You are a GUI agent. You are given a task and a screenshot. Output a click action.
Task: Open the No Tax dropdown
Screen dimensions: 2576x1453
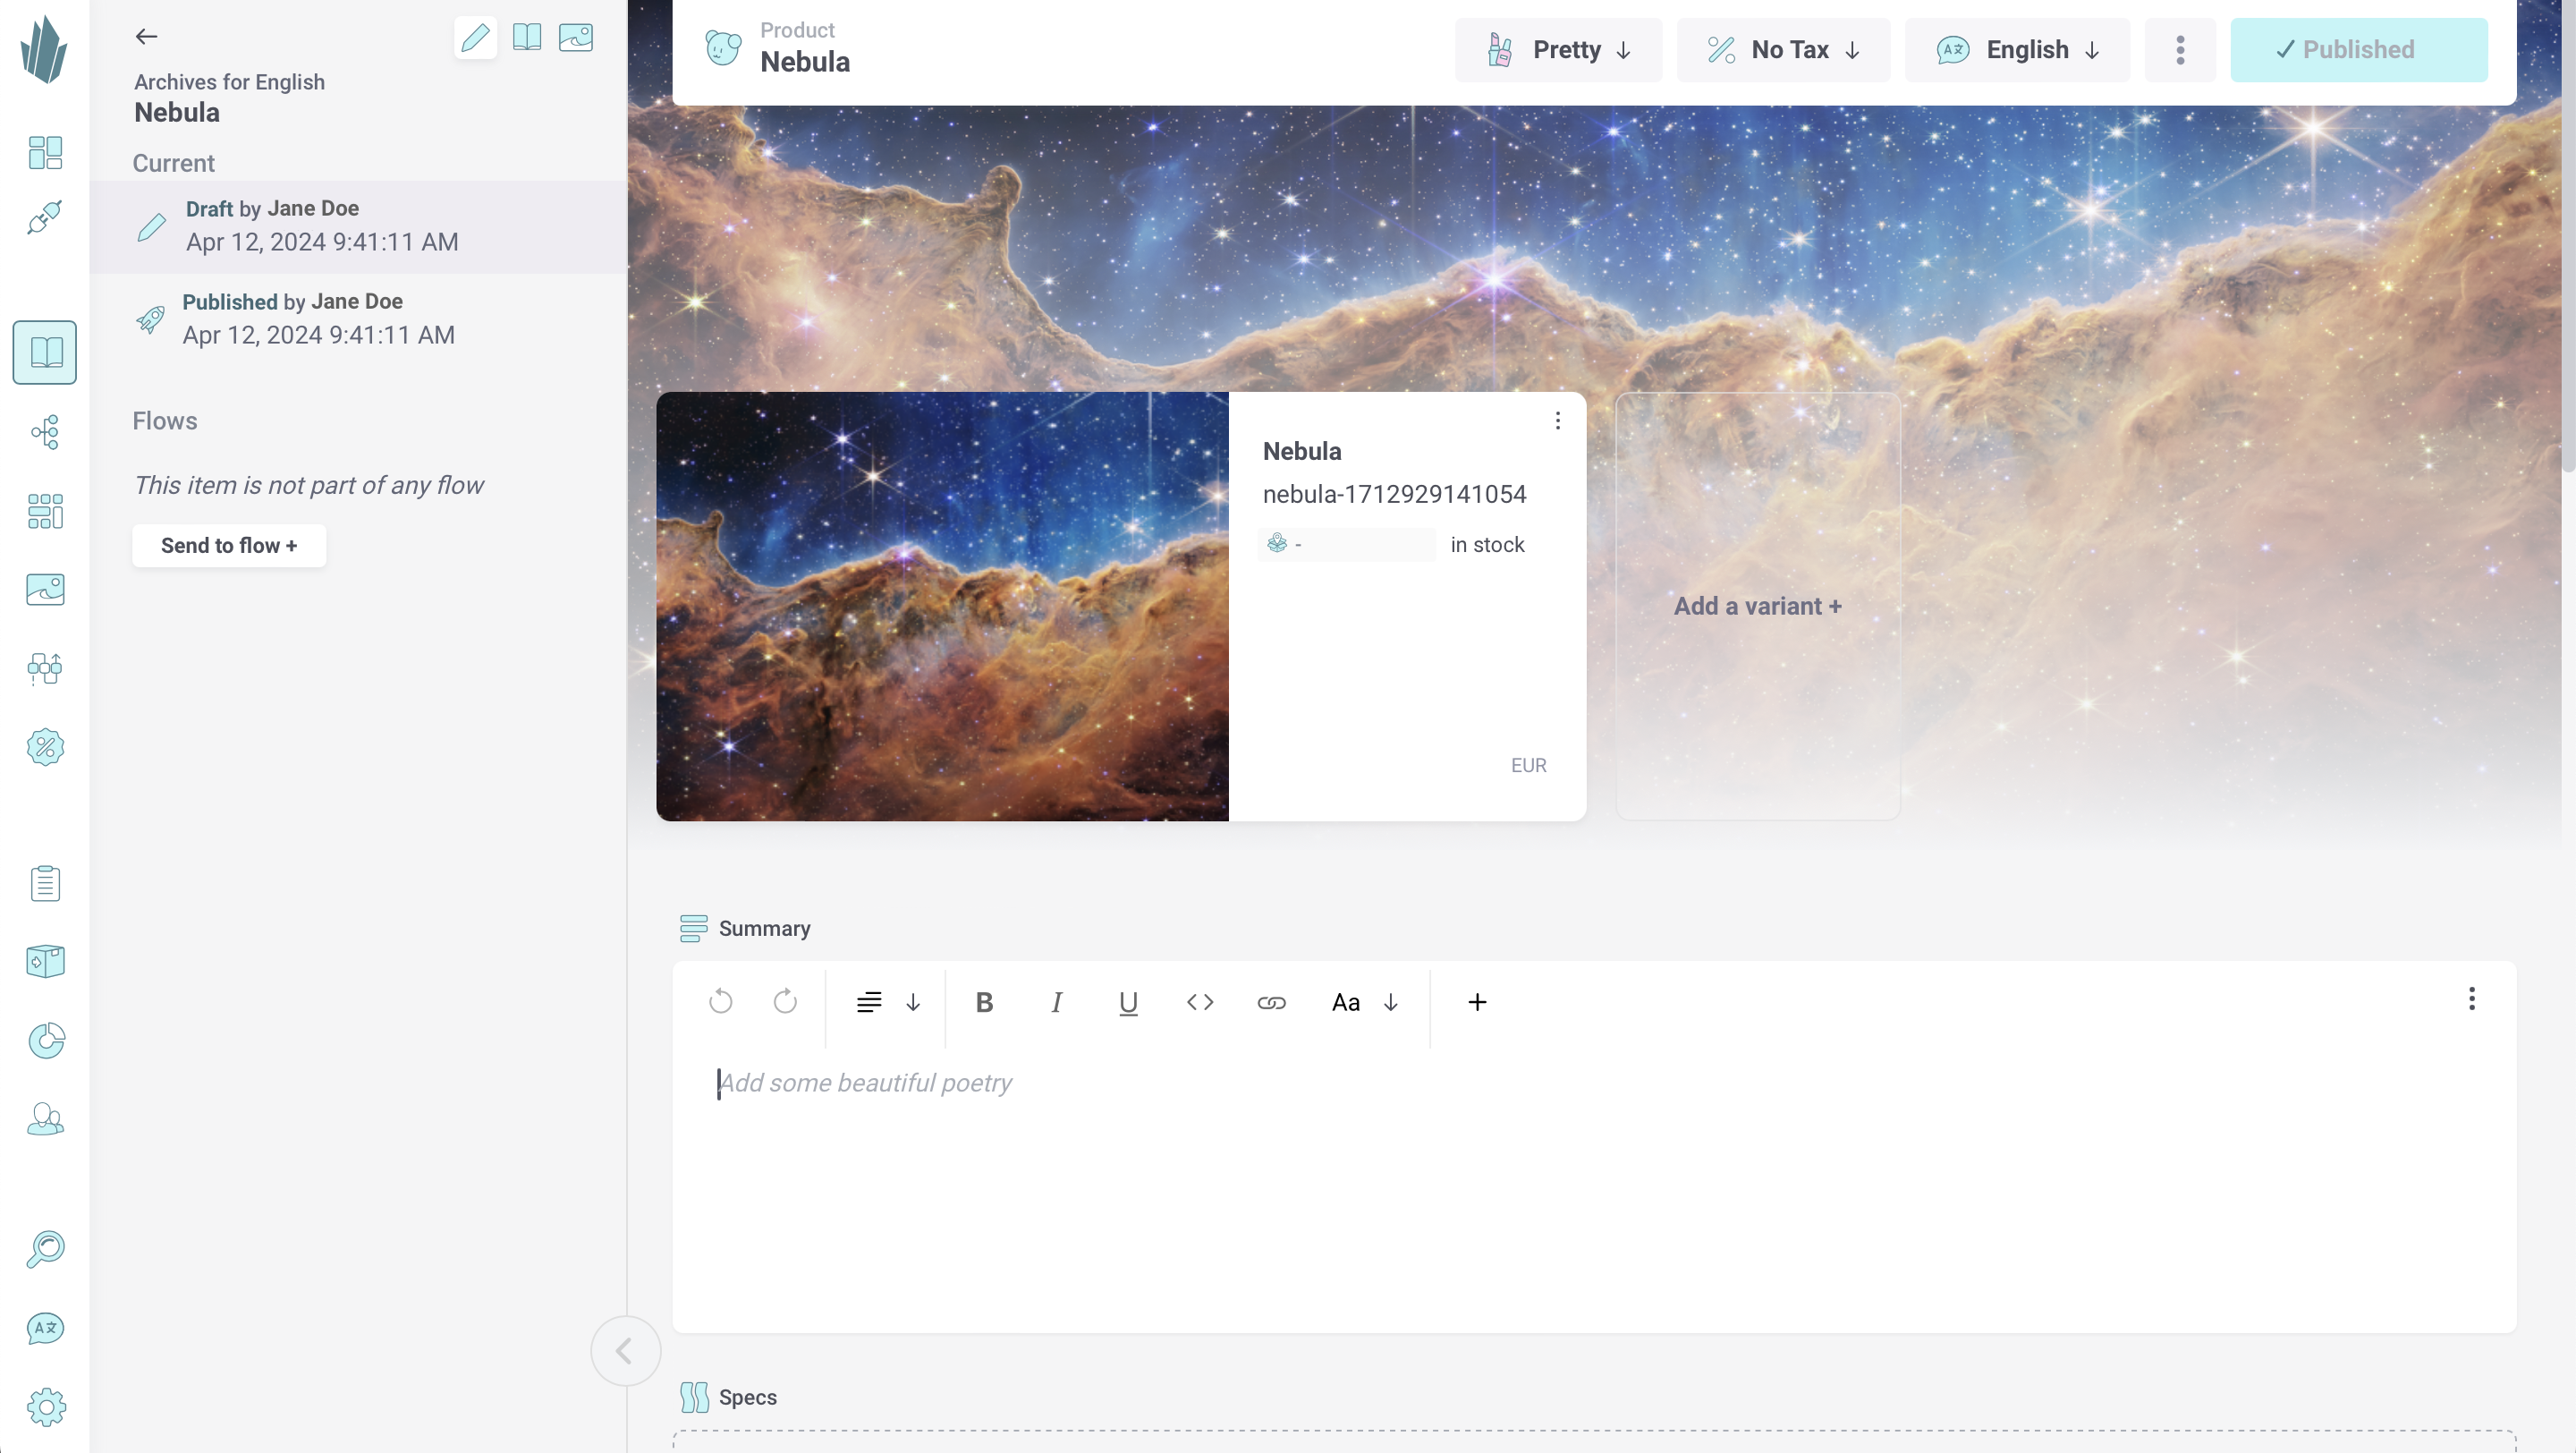point(1783,50)
